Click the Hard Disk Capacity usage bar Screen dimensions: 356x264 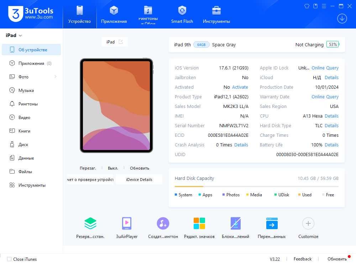pyautogui.click(x=257, y=187)
